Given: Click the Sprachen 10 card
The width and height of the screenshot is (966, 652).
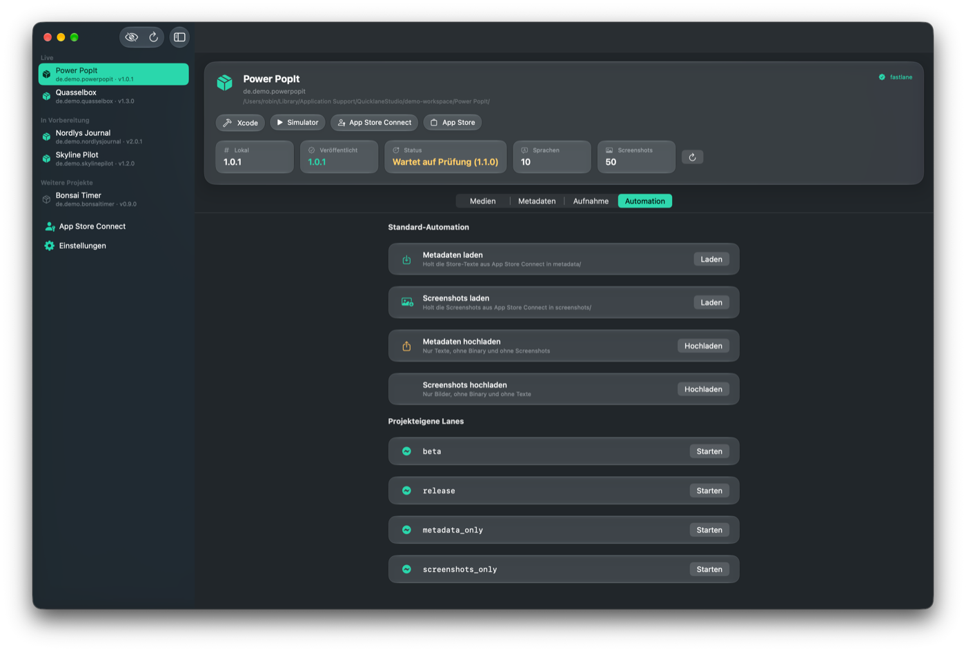Looking at the screenshot, I should click(552, 157).
